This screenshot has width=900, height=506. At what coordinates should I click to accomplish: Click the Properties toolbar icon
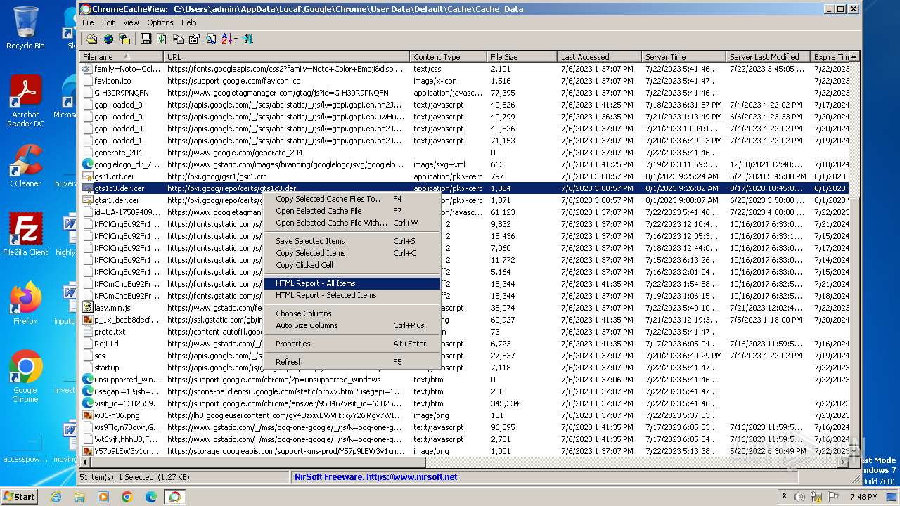tap(194, 39)
